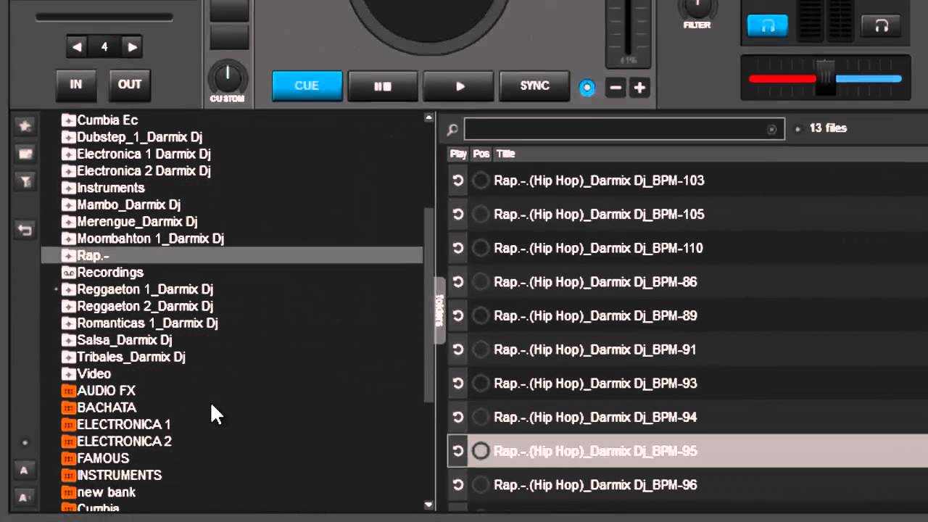
Task: Expand the Reggaeton 1_Darmix Dj folder
Action: pos(68,289)
